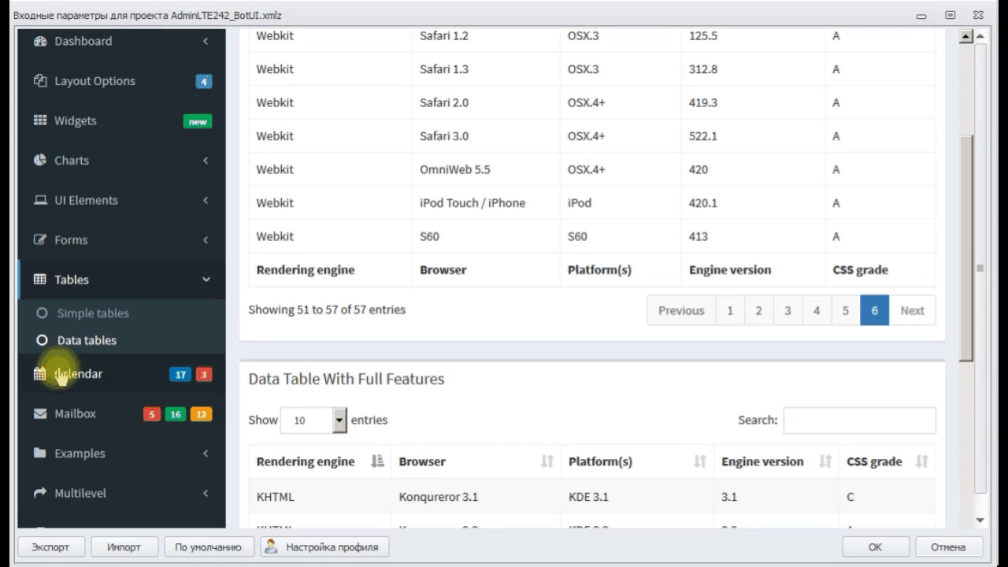Click the Настройка профиля button

(x=324, y=547)
